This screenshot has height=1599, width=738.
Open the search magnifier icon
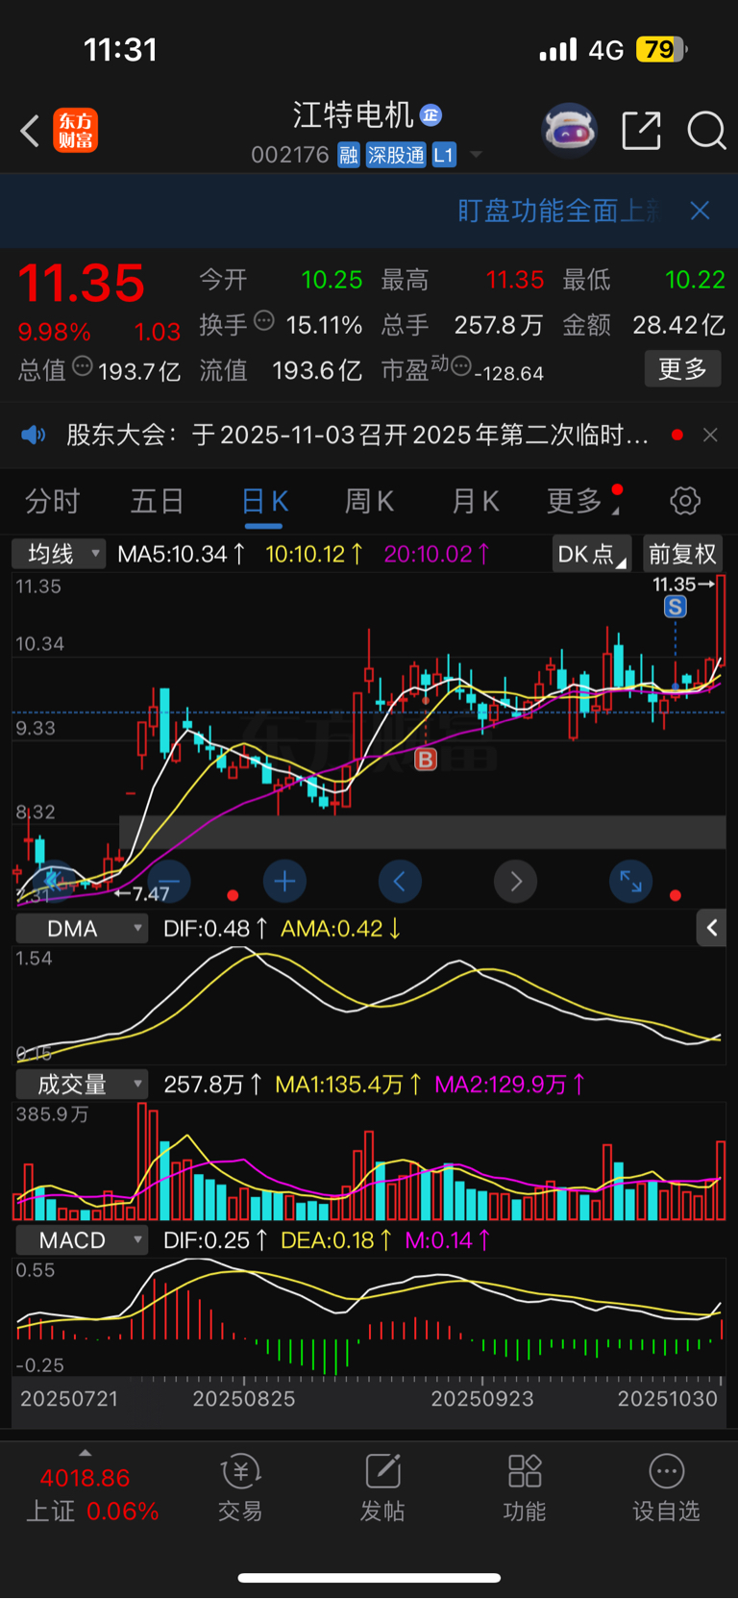click(x=706, y=130)
